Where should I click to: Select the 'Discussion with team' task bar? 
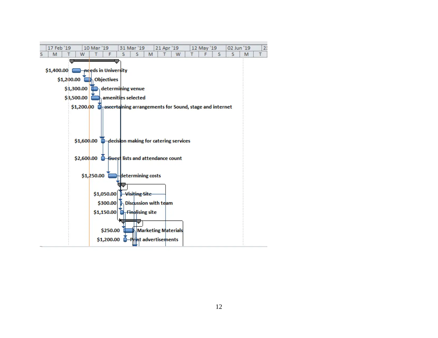(x=121, y=203)
